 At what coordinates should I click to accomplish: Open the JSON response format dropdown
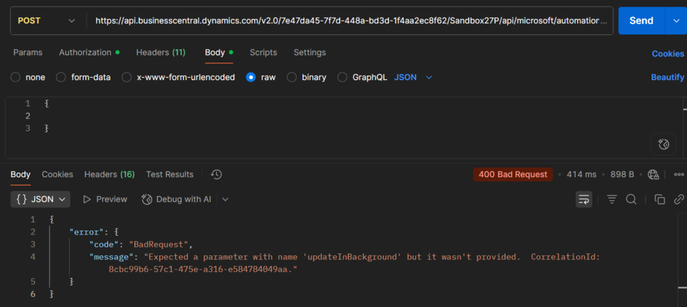tap(41, 200)
